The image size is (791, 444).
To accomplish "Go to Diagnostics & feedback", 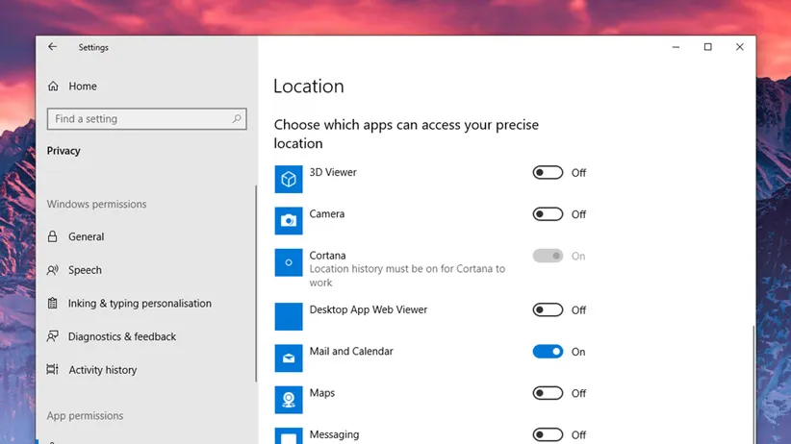I will click(121, 337).
